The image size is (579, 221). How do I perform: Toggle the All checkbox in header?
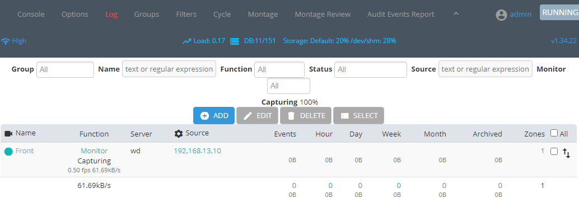[x=554, y=133]
